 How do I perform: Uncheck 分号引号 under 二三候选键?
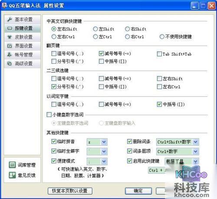tap(54, 86)
